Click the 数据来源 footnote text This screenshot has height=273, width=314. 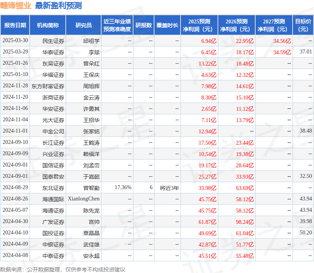coord(63,269)
